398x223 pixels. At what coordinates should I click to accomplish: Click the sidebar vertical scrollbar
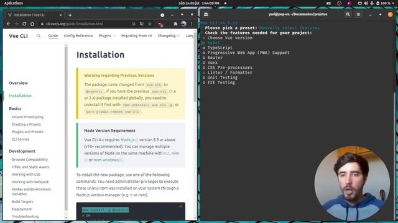click(x=67, y=129)
